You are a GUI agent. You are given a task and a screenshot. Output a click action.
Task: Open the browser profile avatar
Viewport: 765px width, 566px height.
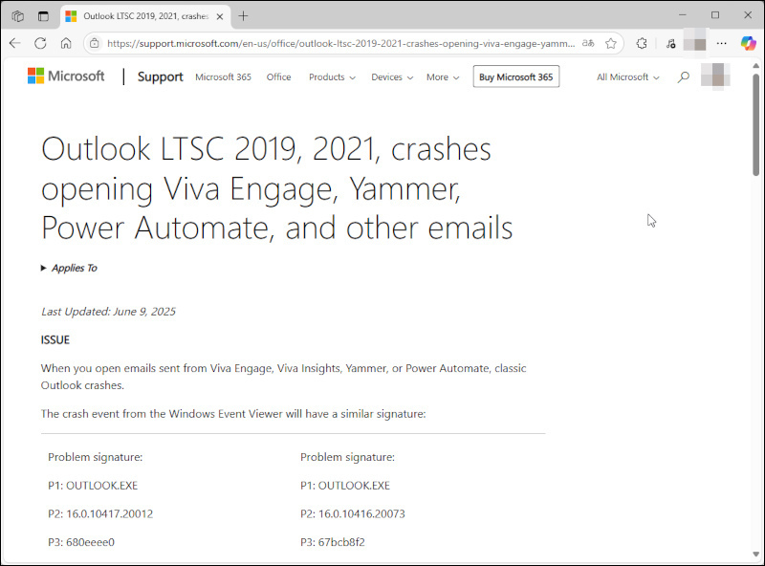click(x=695, y=43)
